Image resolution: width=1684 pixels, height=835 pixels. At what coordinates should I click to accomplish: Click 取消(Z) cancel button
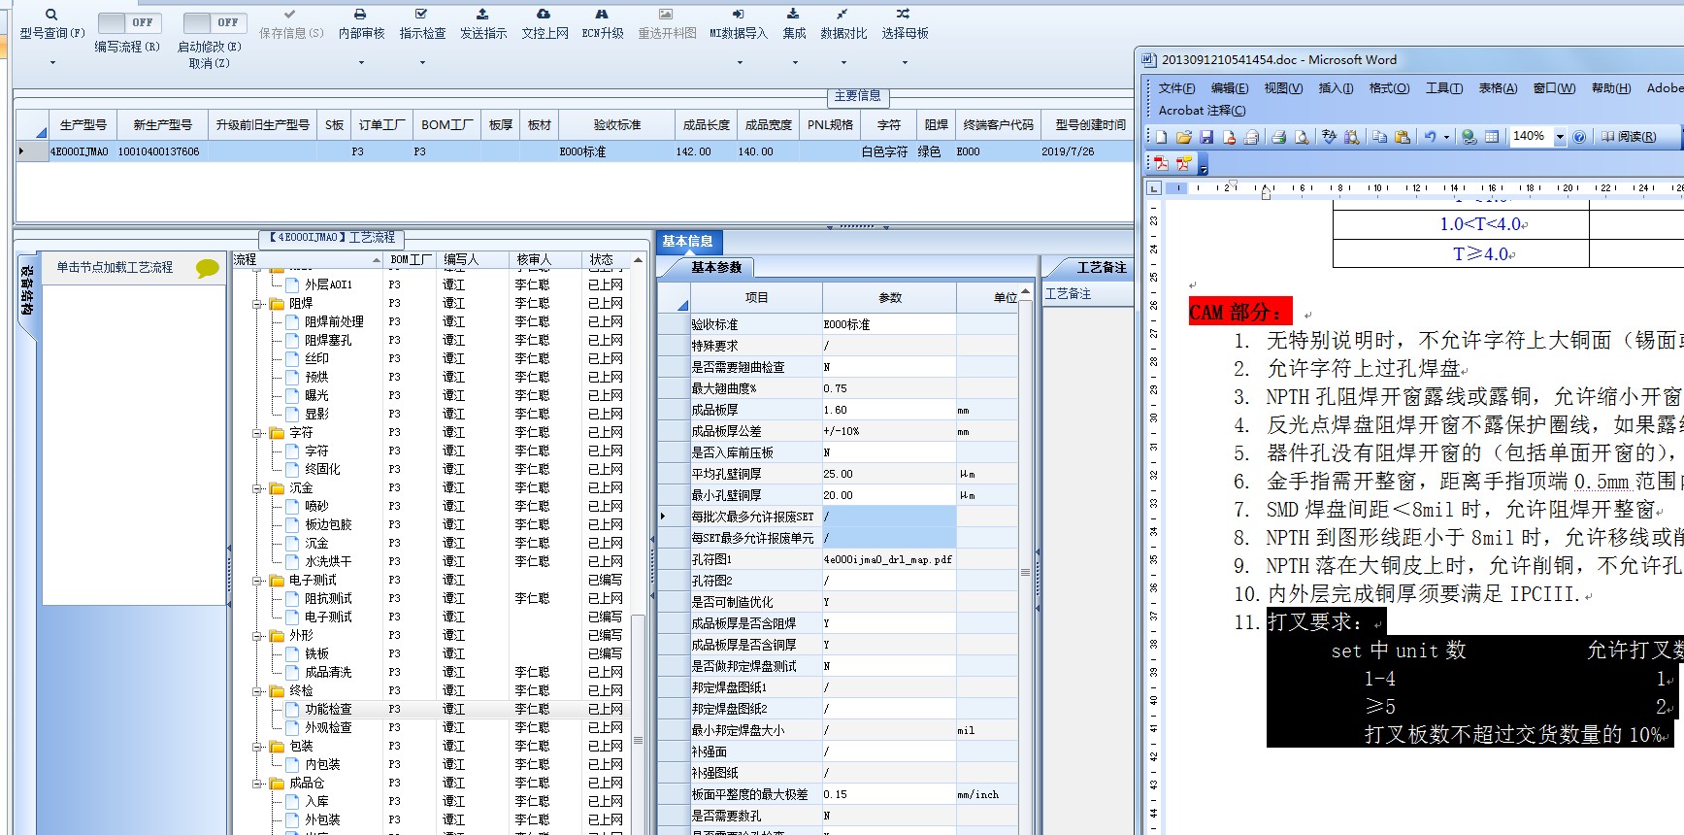[x=210, y=63]
